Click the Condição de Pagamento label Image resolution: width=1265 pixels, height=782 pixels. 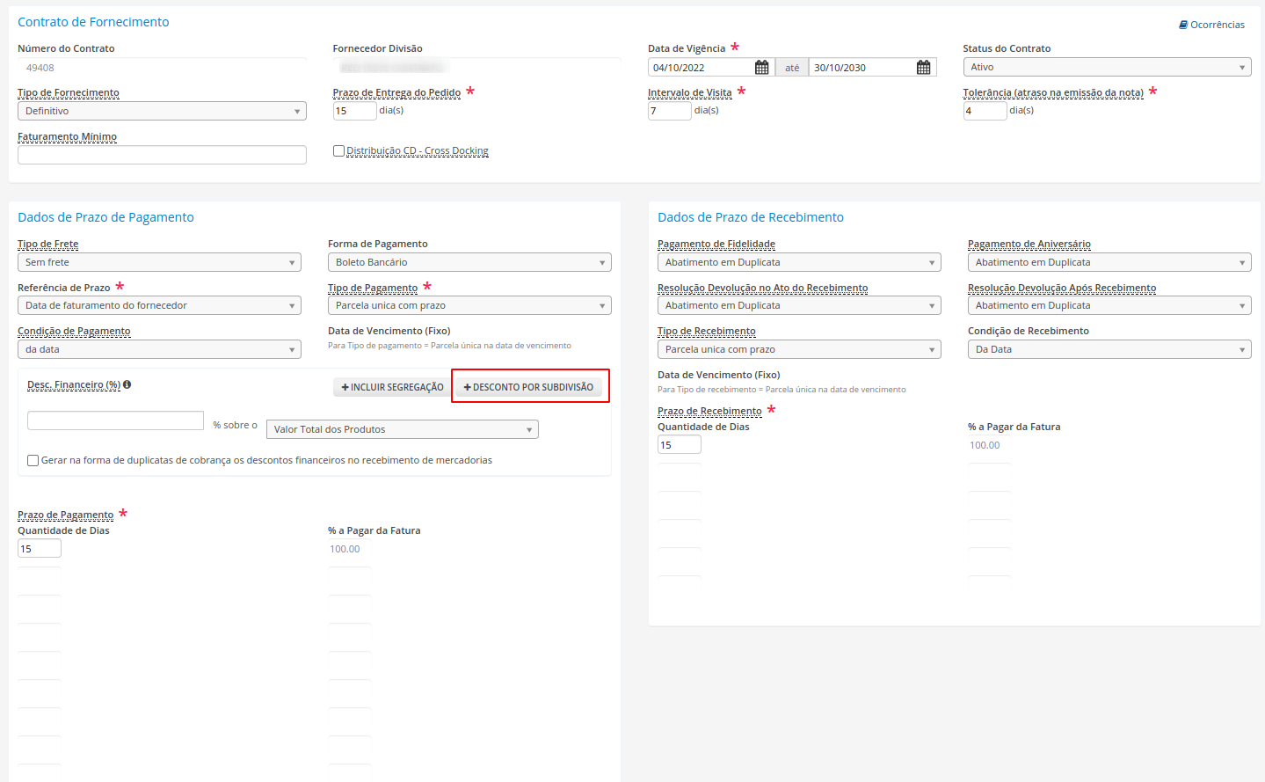(x=74, y=331)
